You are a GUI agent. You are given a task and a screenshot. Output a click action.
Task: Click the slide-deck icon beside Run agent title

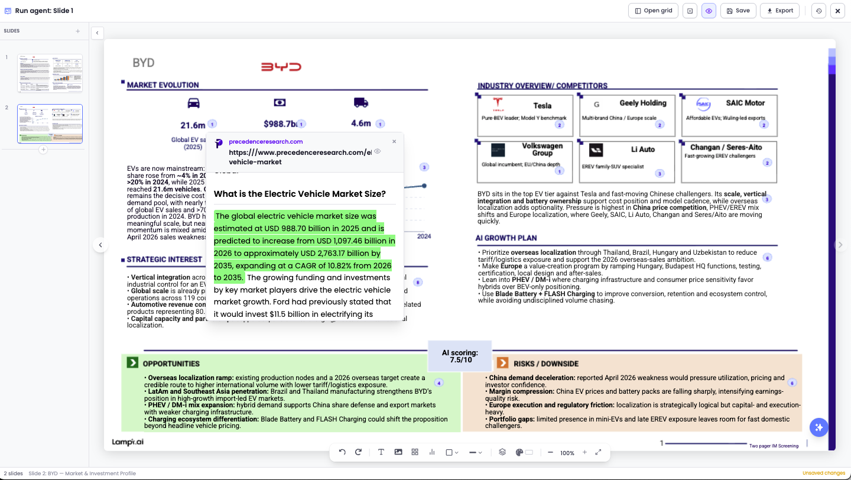[x=8, y=11]
